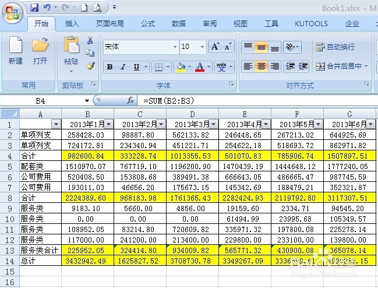
Task: Align text to top of cell
Action: (x=248, y=47)
